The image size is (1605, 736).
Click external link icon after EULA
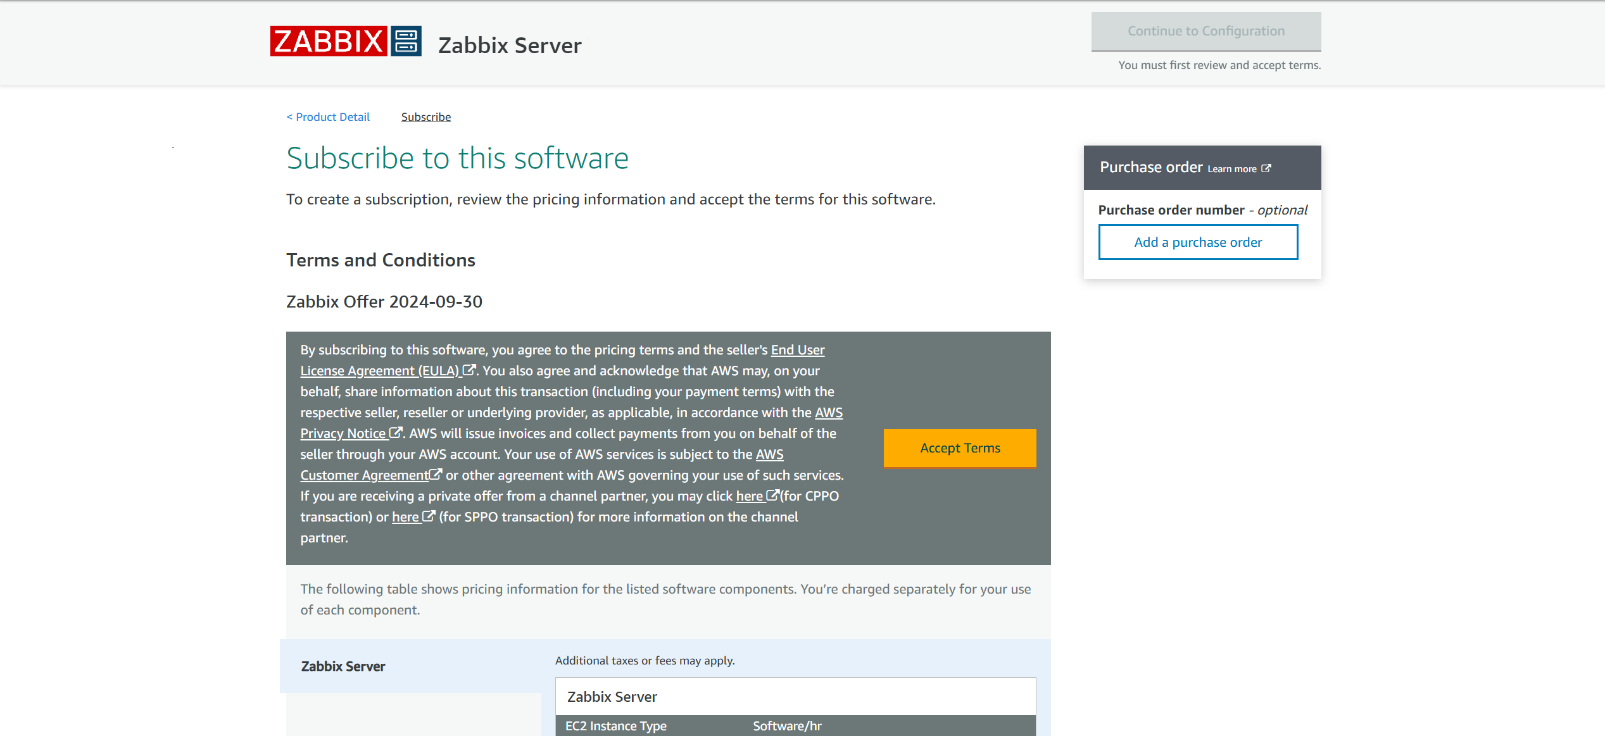[469, 370]
